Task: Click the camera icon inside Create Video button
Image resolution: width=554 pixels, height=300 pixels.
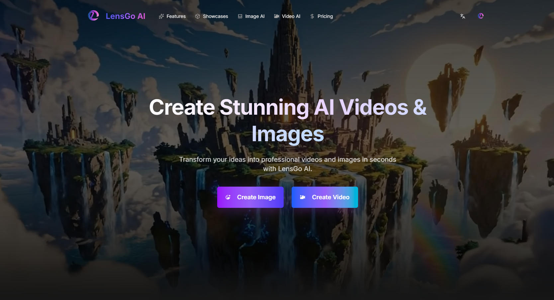Action: [x=303, y=197]
